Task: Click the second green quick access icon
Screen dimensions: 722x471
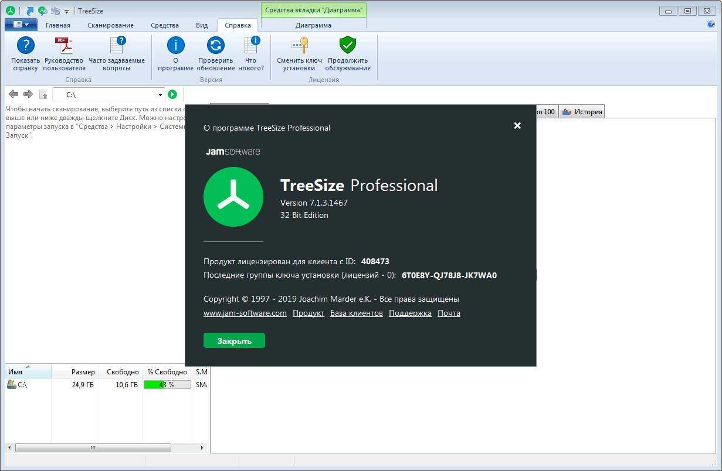Action: point(42,11)
